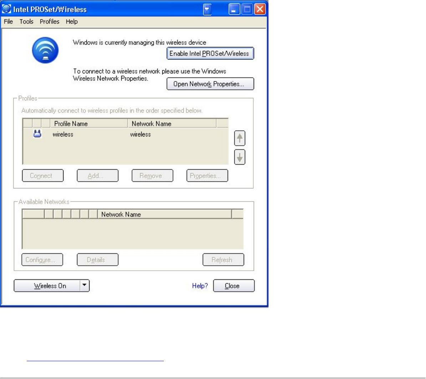Sort profiles by Network Name column header
This screenshot has width=426, height=379.
172,124
